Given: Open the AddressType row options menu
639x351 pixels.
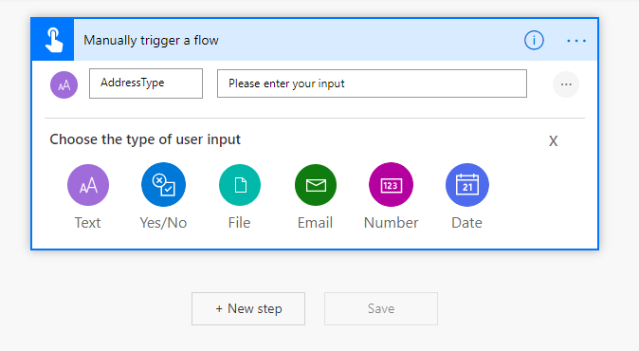Looking at the screenshot, I should pyautogui.click(x=566, y=84).
